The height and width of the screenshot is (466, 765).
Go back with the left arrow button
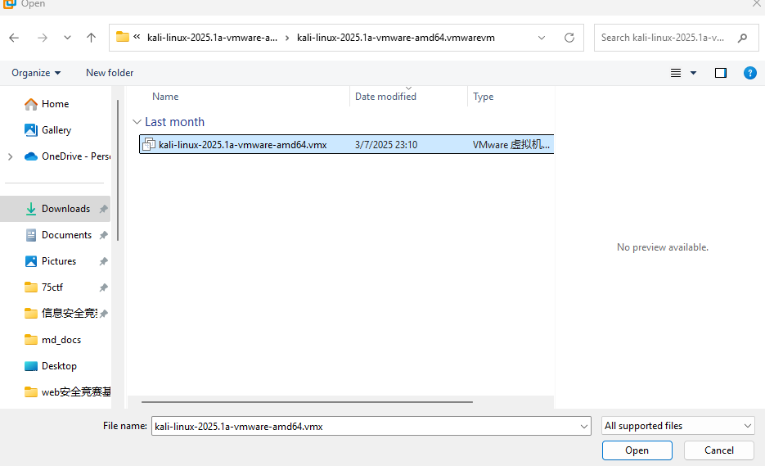click(x=14, y=38)
